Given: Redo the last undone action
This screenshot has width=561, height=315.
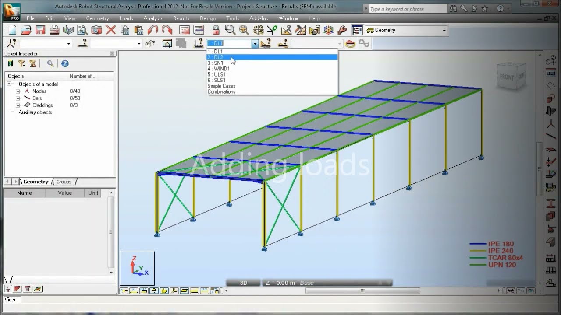Looking at the screenshot, I should (167, 30).
